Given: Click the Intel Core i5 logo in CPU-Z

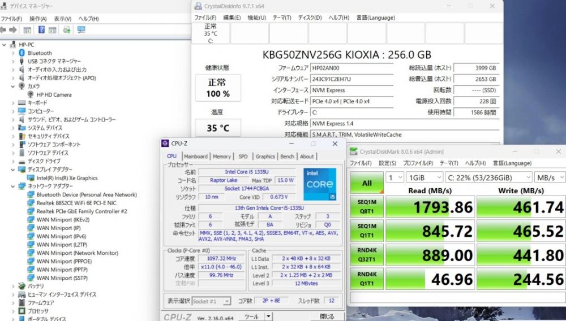Looking at the screenshot, I should pos(320,184).
